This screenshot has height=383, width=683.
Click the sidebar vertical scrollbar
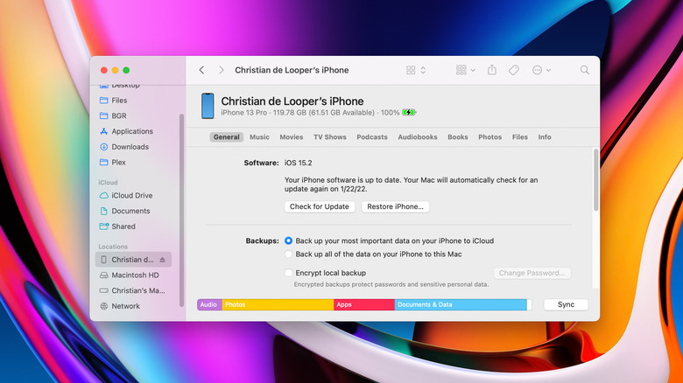pos(181,210)
